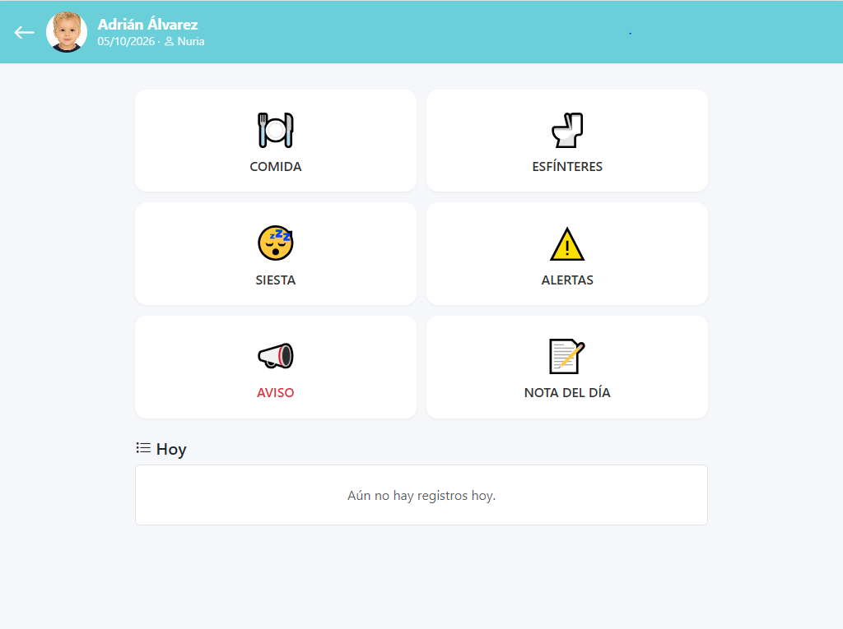843x629 pixels.
Task: Select the red AVISO label
Action: point(275,393)
